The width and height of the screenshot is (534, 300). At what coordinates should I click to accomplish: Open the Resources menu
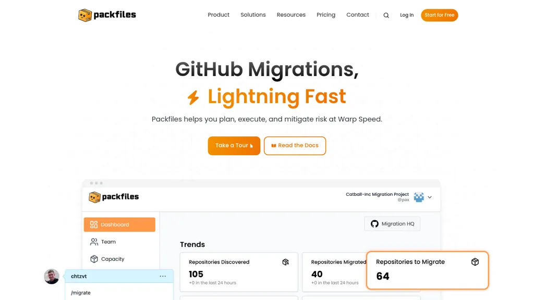point(291,15)
